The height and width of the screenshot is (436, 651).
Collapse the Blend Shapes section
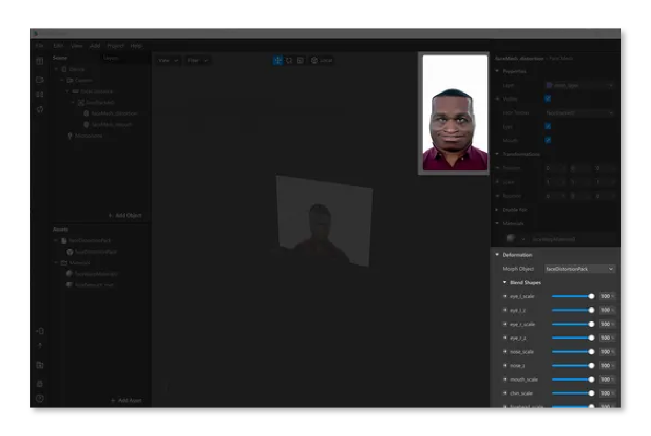505,282
